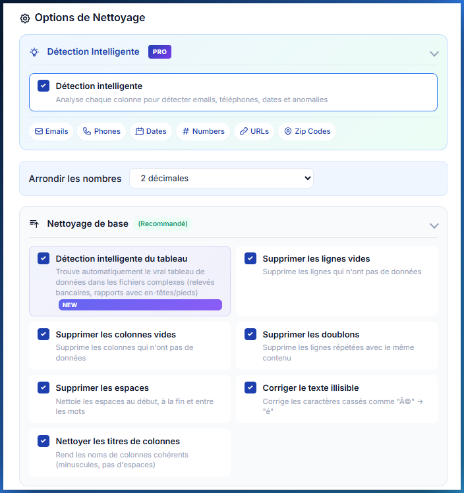
Task: Collapse the Nettoyage de base section chevron
Action: (434, 225)
